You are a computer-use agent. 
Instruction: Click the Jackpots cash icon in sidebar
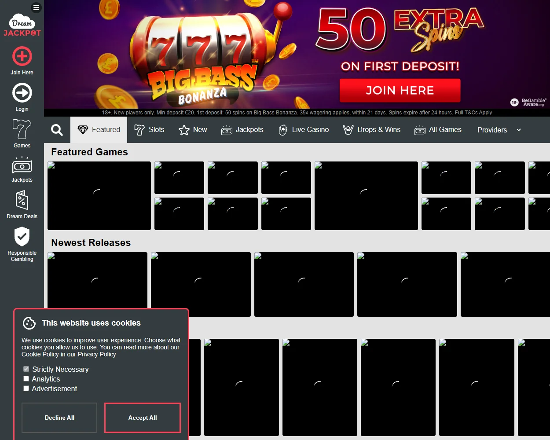click(22, 166)
